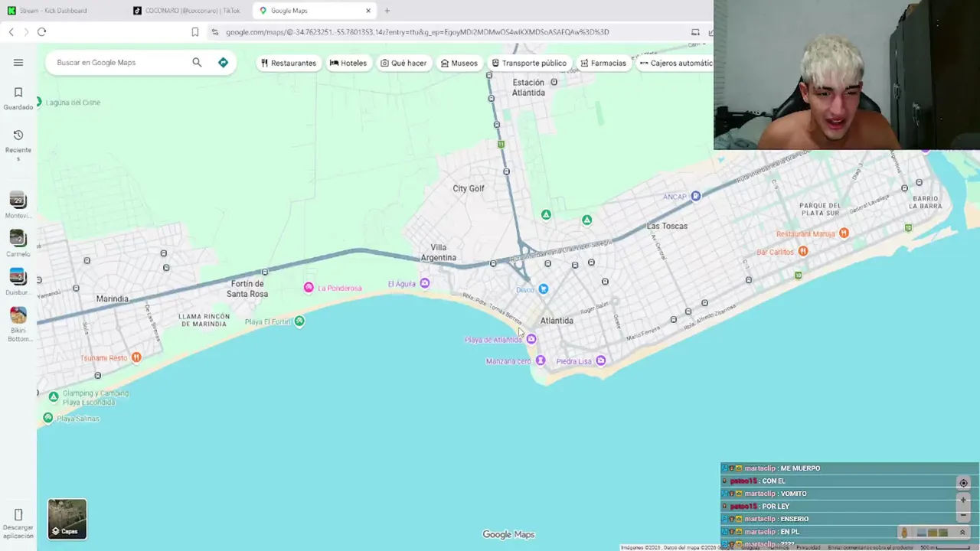Click the Villa Argentina label
The width and height of the screenshot is (980, 551).
[x=438, y=253]
